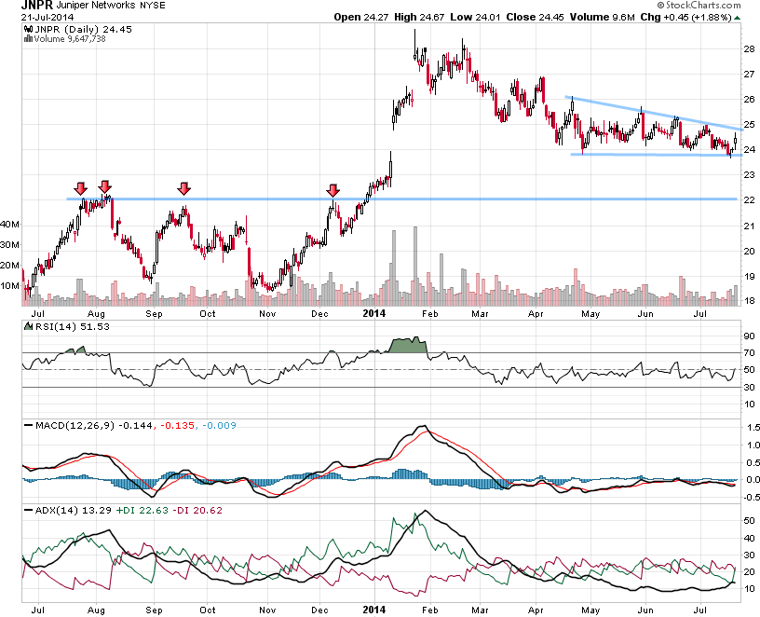Click the blue -0.009 MACD histogram value
This screenshot has height=617, width=760.
[219, 425]
